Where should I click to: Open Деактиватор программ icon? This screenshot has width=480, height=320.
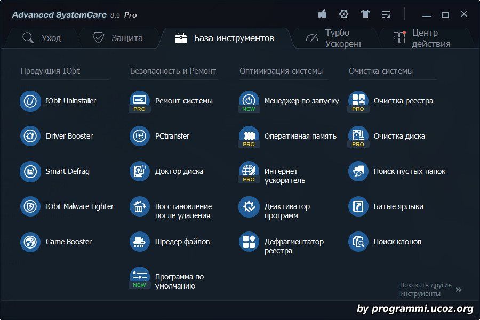coord(249,206)
